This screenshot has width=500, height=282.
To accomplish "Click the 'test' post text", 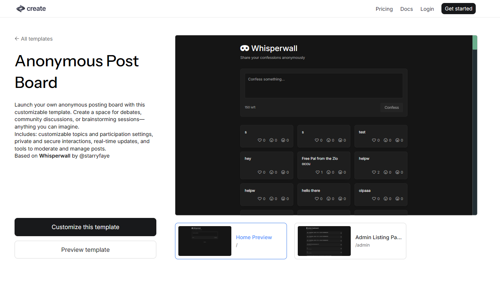I will pyautogui.click(x=362, y=132).
